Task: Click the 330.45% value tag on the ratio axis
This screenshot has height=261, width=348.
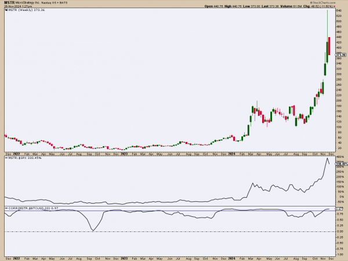Action: point(342,164)
